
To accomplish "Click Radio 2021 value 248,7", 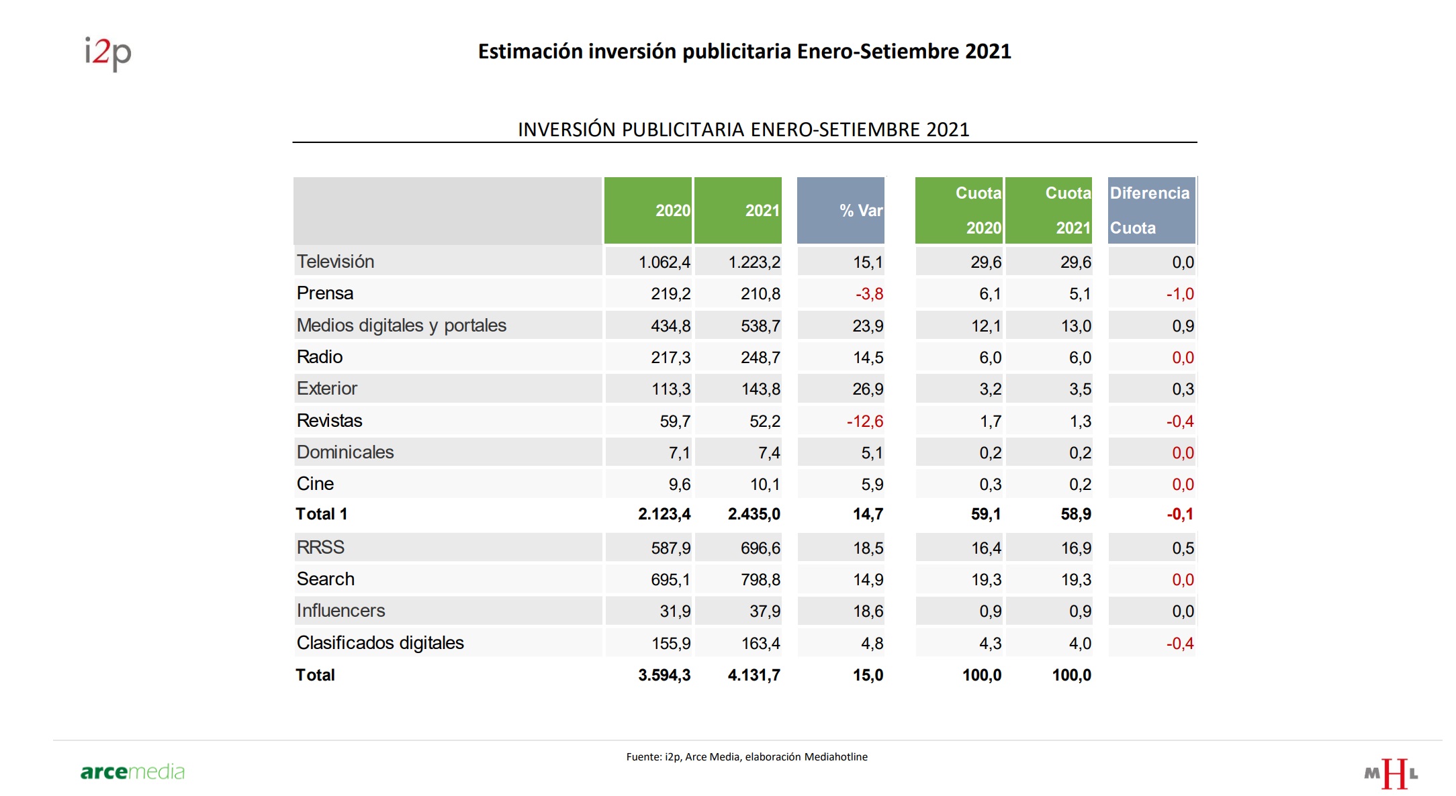I will (x=760, y=358).
